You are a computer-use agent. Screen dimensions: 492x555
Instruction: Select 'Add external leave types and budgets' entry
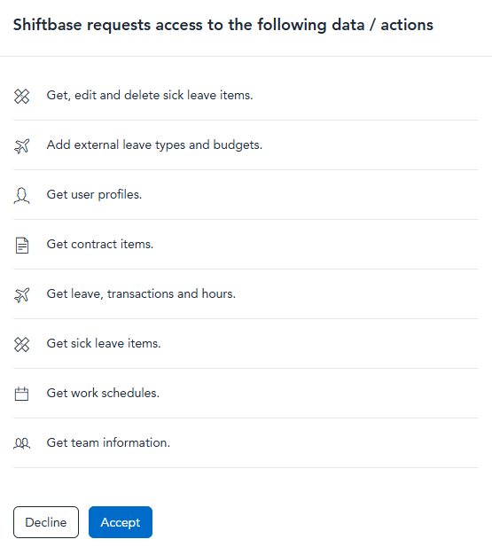[x=154, y=145]
